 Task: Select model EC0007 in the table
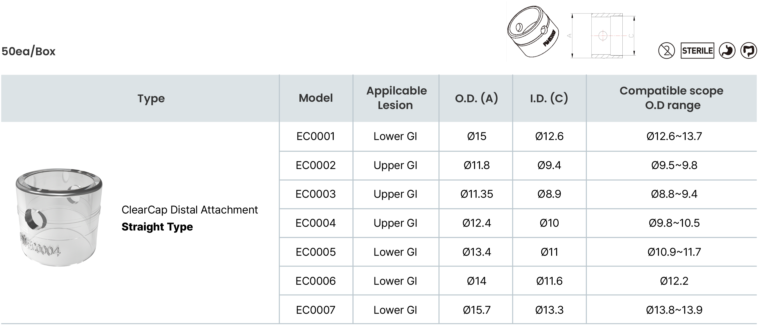[316, 310]
